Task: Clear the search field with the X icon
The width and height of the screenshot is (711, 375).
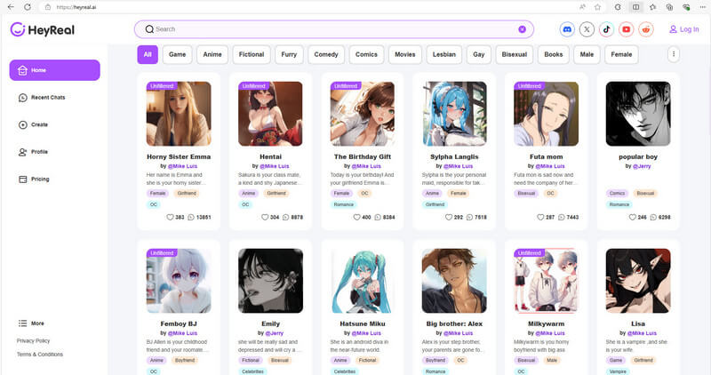Action: (523, 29)
